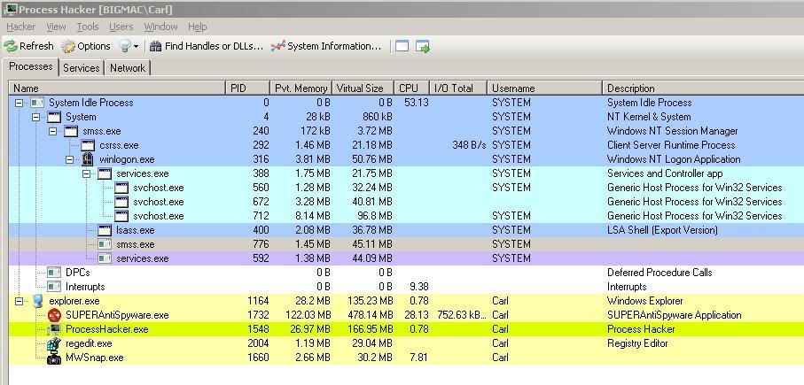Click the Process Hacker title bar icon
This screenshot has width=804, height=385.
pos(9,9)
